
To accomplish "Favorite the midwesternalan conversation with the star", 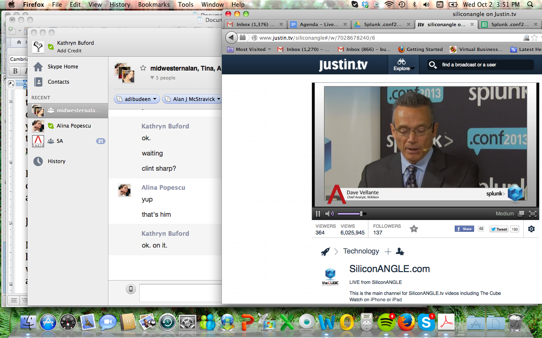I will coord(143,68).
